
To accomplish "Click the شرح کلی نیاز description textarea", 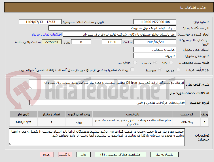I will pos(107,84).
